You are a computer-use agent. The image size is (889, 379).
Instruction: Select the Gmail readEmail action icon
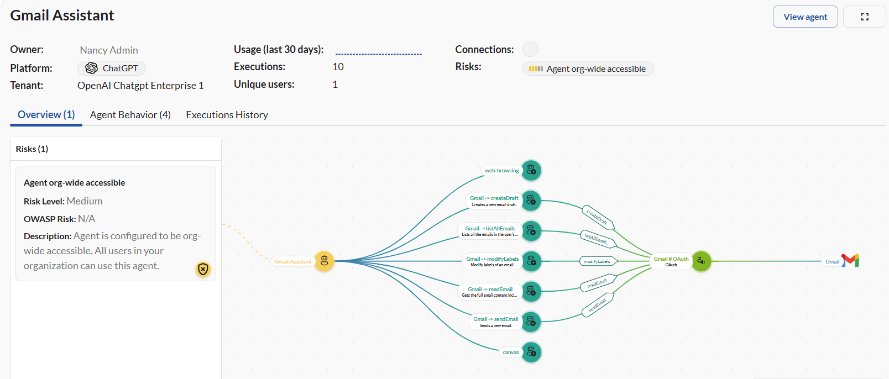pyautogui.click(x=531, y=292)
